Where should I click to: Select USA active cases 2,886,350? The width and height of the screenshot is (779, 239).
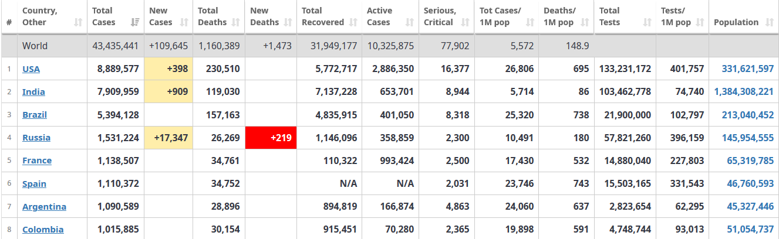(x=393, y=69)
